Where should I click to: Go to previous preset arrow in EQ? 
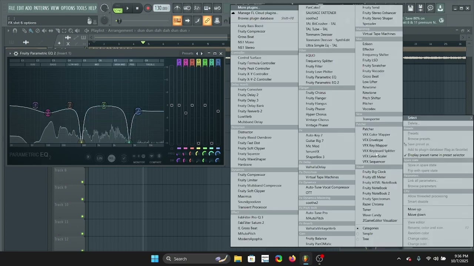tap(197, 53)
